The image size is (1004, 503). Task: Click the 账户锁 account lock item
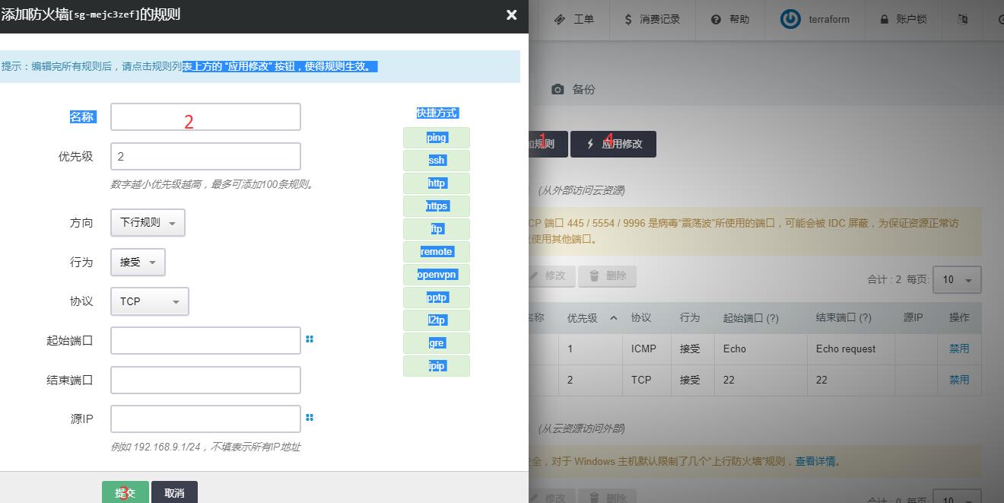903,20
